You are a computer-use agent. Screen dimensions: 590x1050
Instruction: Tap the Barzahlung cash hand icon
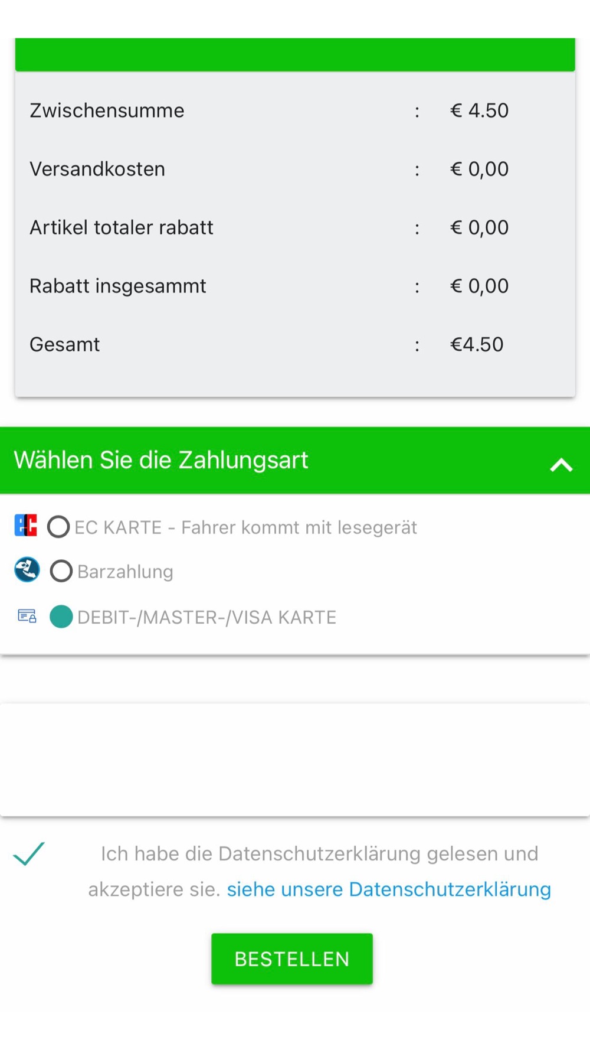(27, 570)
